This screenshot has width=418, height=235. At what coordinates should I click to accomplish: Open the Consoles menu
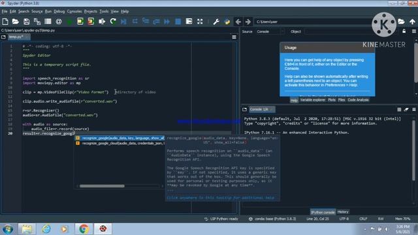pos(74,12)
